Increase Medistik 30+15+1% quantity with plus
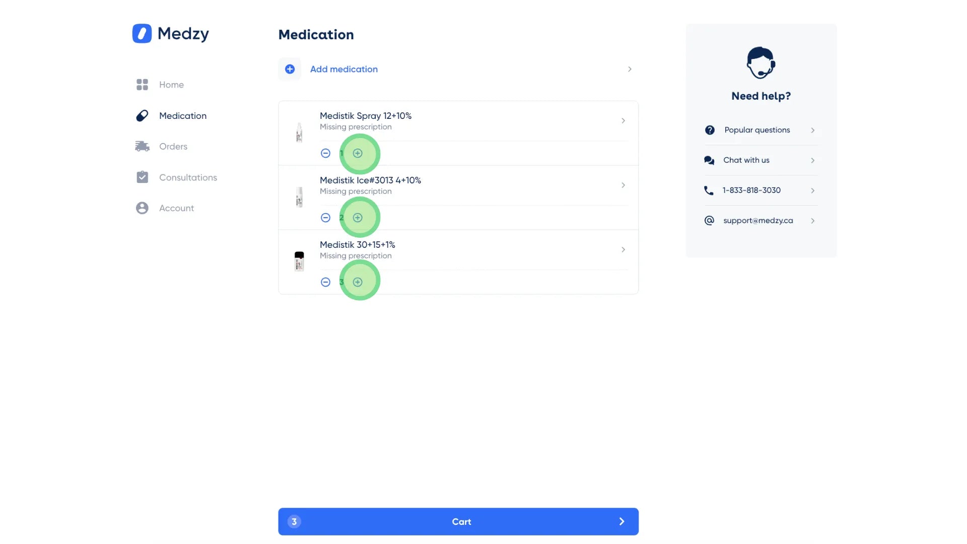Viewport: 967px width, 544px height. pyautogui.click(x=358, y=282)
